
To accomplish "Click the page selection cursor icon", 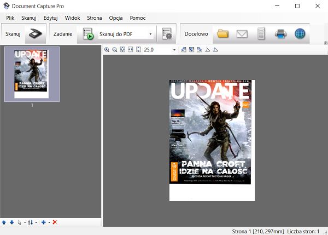I will (20, 222).
